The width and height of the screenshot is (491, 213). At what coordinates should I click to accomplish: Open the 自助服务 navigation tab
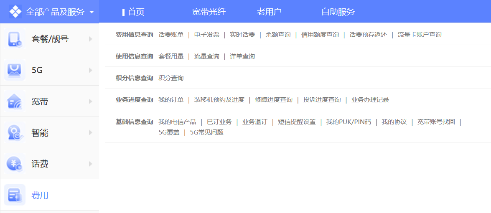point(338,12)
